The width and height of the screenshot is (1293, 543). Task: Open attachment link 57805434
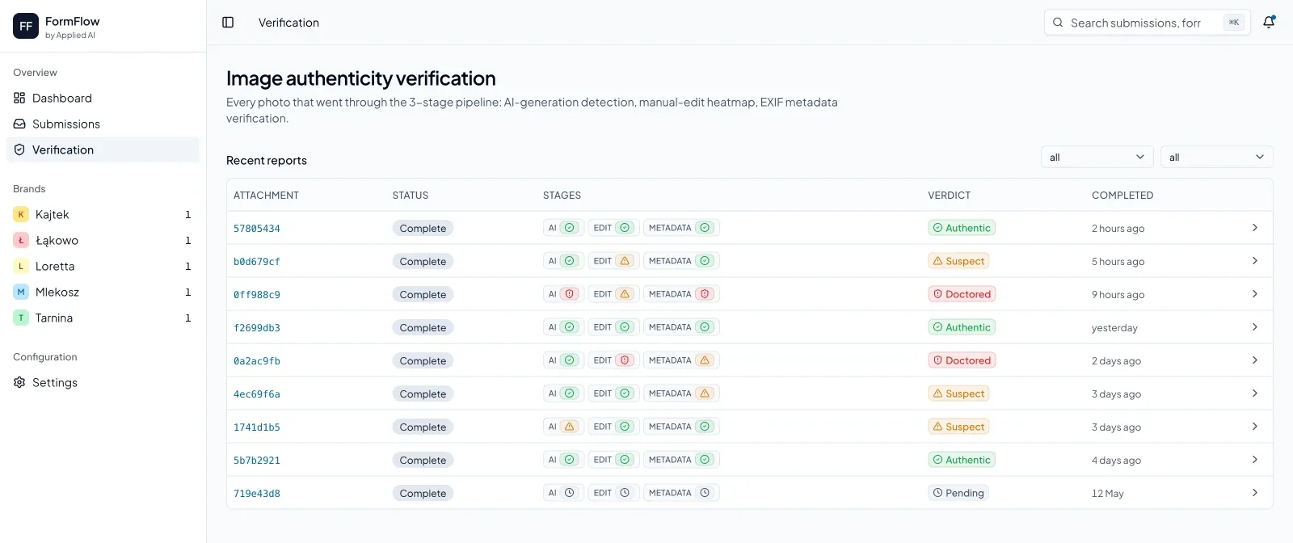(257, 229)
